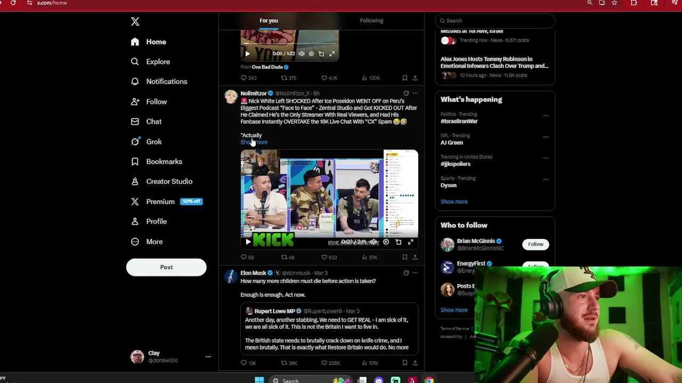The width and height of the screenshot is (682, 383).
Task: Open Nolimitzor profile name
Action: coord(254,93)
